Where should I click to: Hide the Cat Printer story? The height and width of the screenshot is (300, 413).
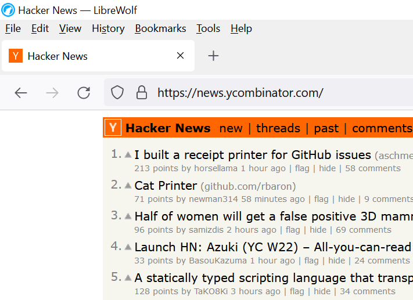346,199
